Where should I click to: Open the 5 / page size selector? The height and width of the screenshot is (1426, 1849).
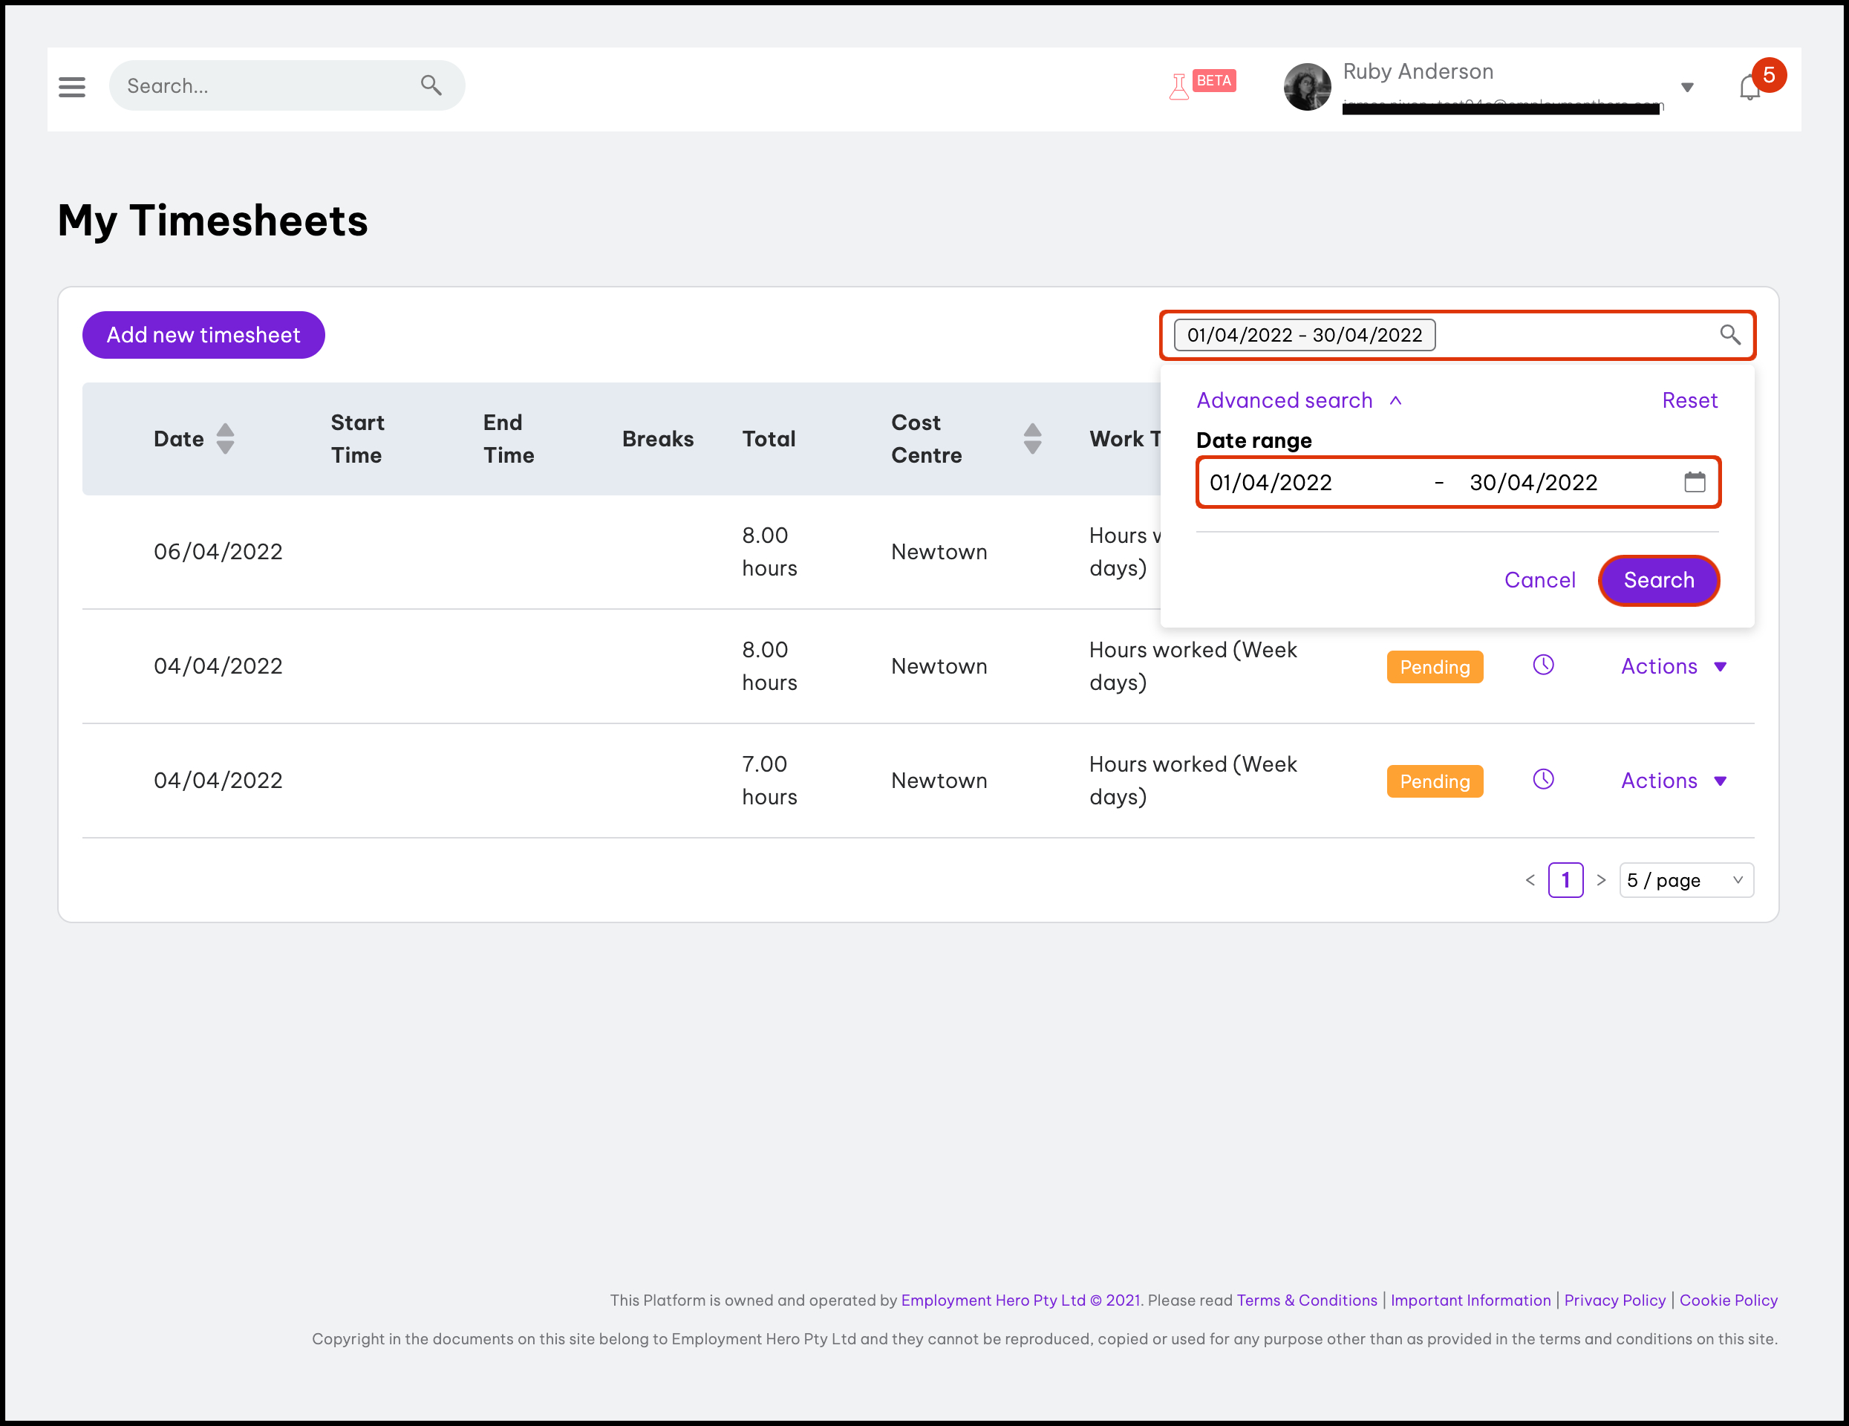point(1685,881)
